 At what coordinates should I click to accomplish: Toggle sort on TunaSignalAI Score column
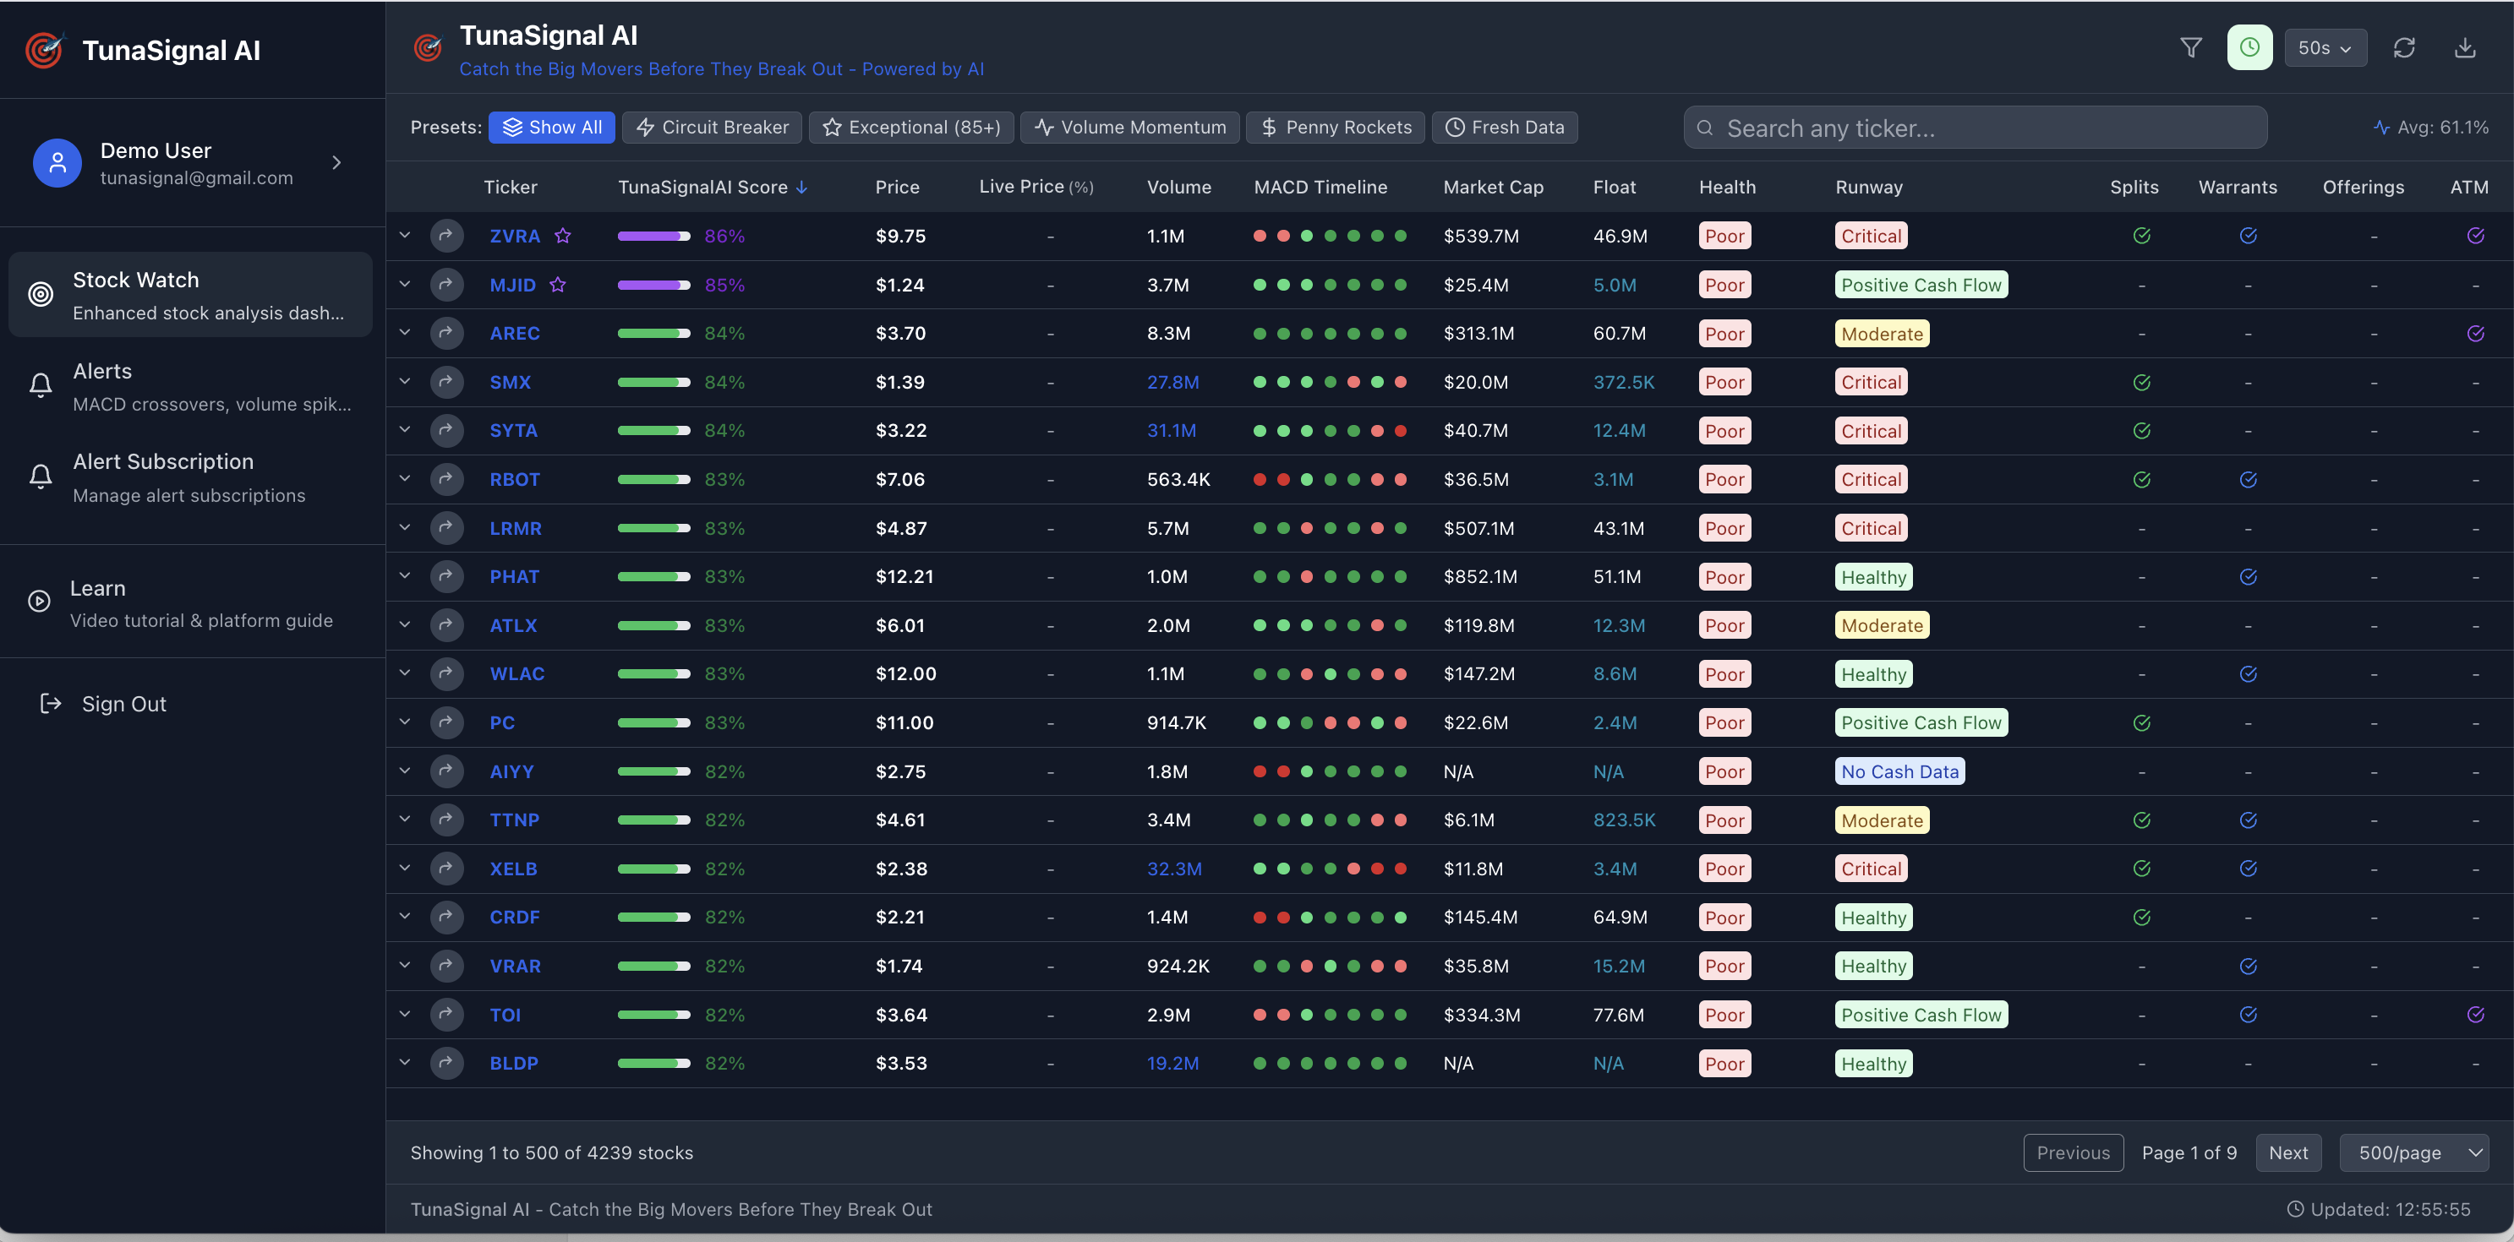point(712,188)
